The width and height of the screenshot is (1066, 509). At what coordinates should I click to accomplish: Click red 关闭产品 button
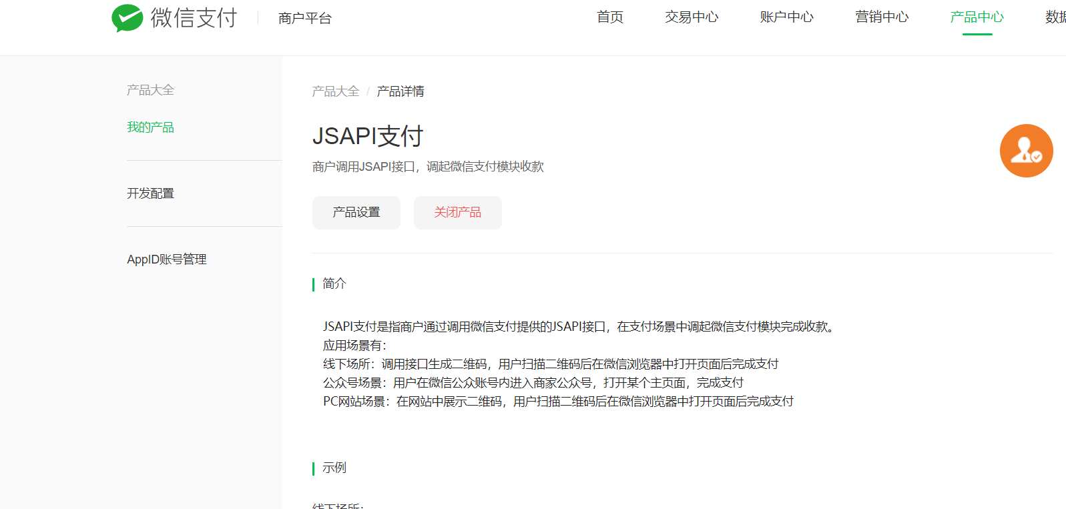point(458,213)
